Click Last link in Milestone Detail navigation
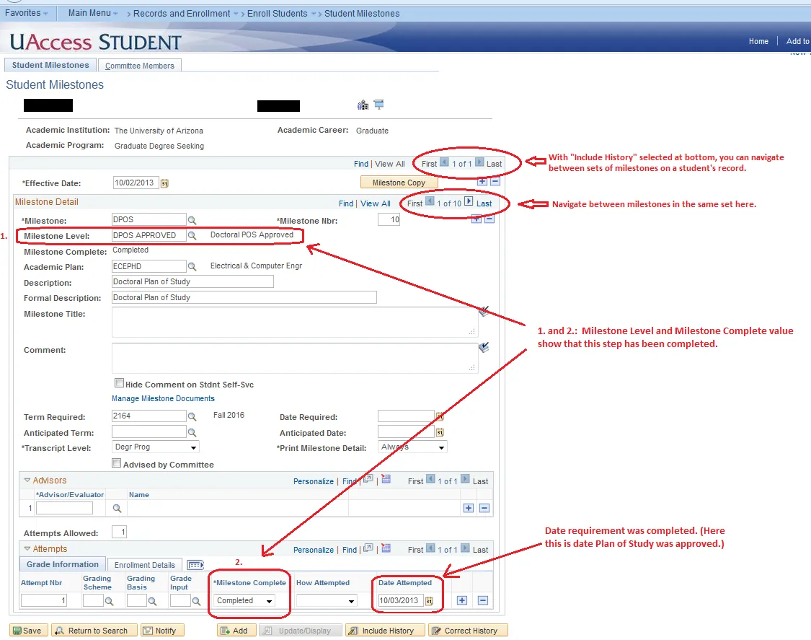Image resolution: width=811 pixels, height=640 pixels. (x=484, y=203)
